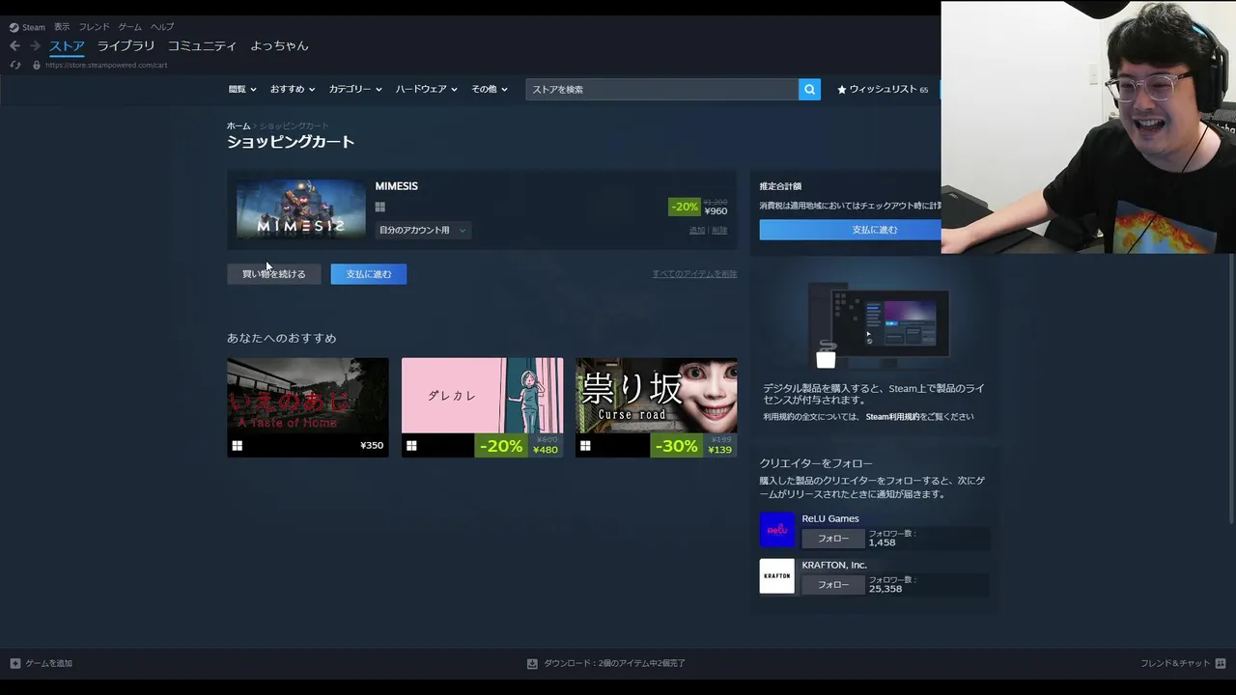
Task: Click ゲームを追加 label
Action: tap(48, 663)
